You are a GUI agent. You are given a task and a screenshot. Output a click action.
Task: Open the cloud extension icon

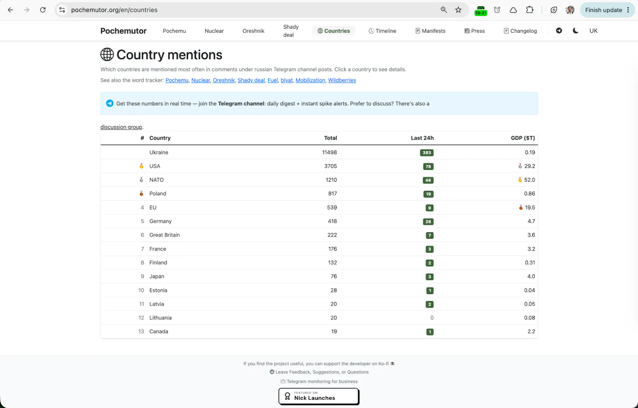pyautogui.click(x=514, y=10)
